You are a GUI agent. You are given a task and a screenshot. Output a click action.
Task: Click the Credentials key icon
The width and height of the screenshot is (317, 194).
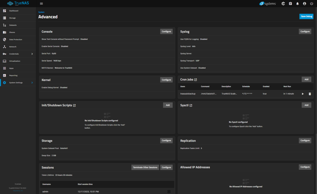point(4,54)
